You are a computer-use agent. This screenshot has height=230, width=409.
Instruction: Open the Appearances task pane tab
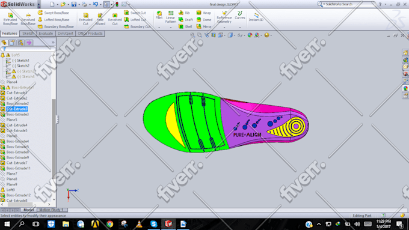405,88
